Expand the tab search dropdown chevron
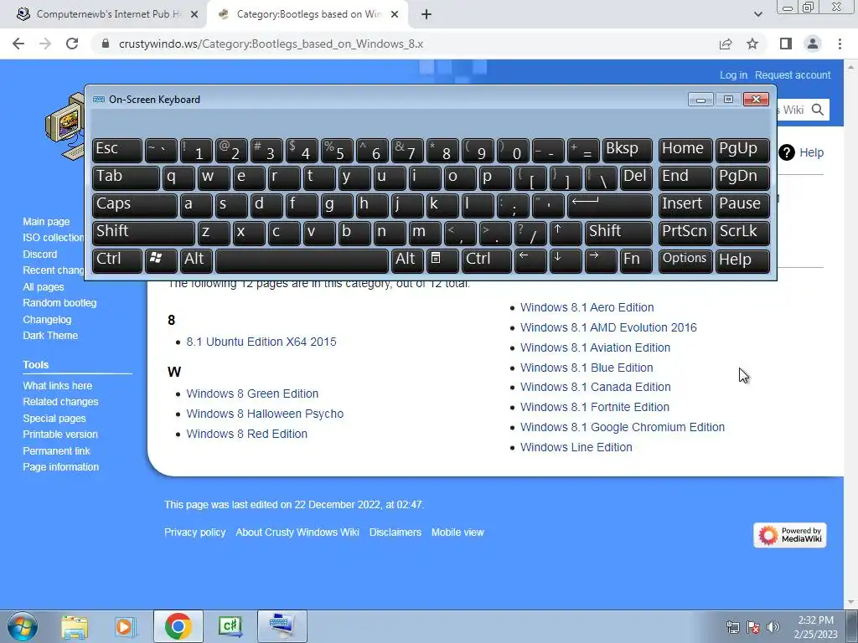 tap(757, 15)
